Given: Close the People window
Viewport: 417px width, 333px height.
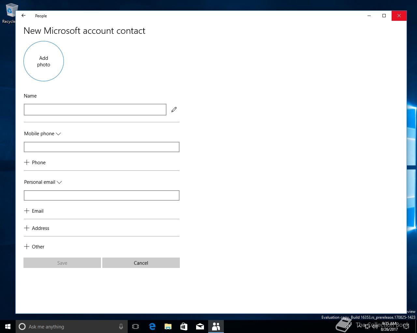Looking at the screenshot, I should click(x=399, y=16).
